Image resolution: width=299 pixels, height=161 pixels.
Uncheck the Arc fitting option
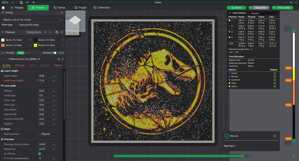[x=40, y=154]
